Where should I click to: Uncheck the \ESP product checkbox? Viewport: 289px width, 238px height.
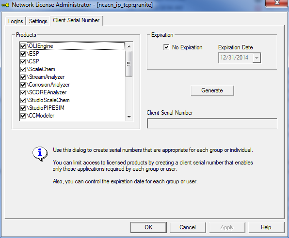tap(23, 54)
